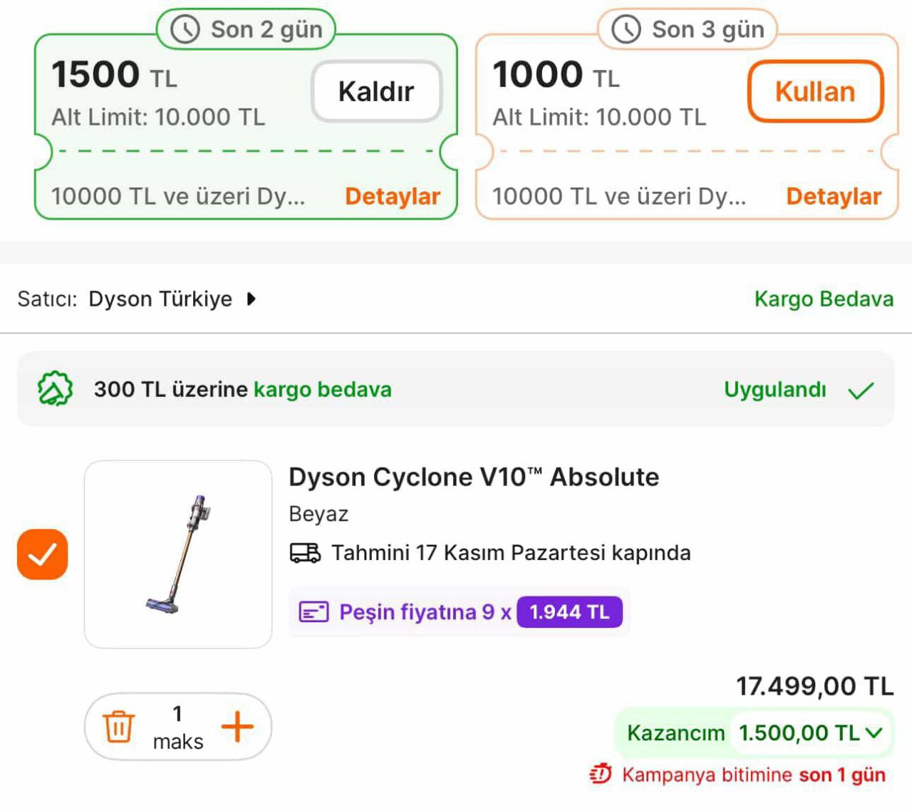Click the Uygulandı green checkmark

(861, 390)
